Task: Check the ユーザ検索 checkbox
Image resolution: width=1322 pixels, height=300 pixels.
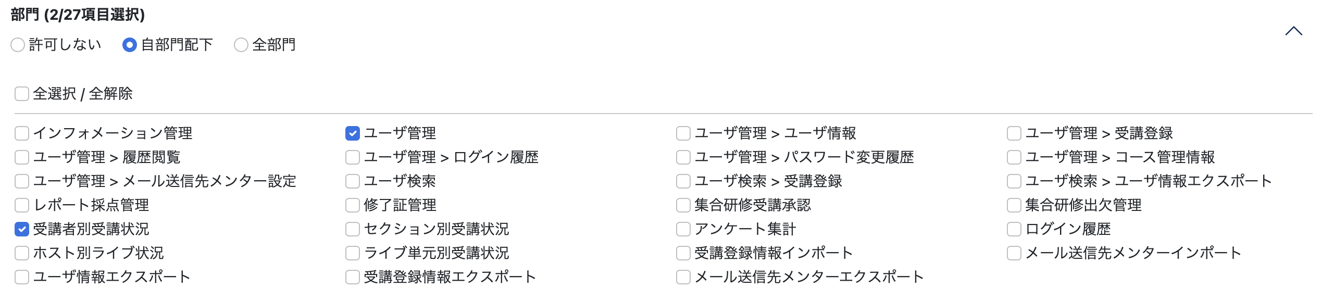Action: (x=352, y=181)
